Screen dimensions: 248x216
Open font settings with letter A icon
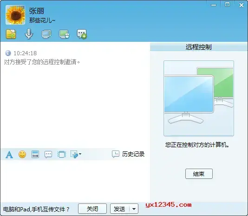tap(9, 154)
